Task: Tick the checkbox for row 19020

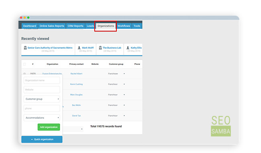Action: pos(24,74)
